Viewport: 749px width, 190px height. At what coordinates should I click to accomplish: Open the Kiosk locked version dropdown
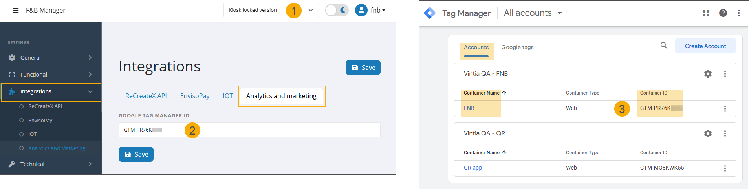pyautogui.click(x=271, y=10)
